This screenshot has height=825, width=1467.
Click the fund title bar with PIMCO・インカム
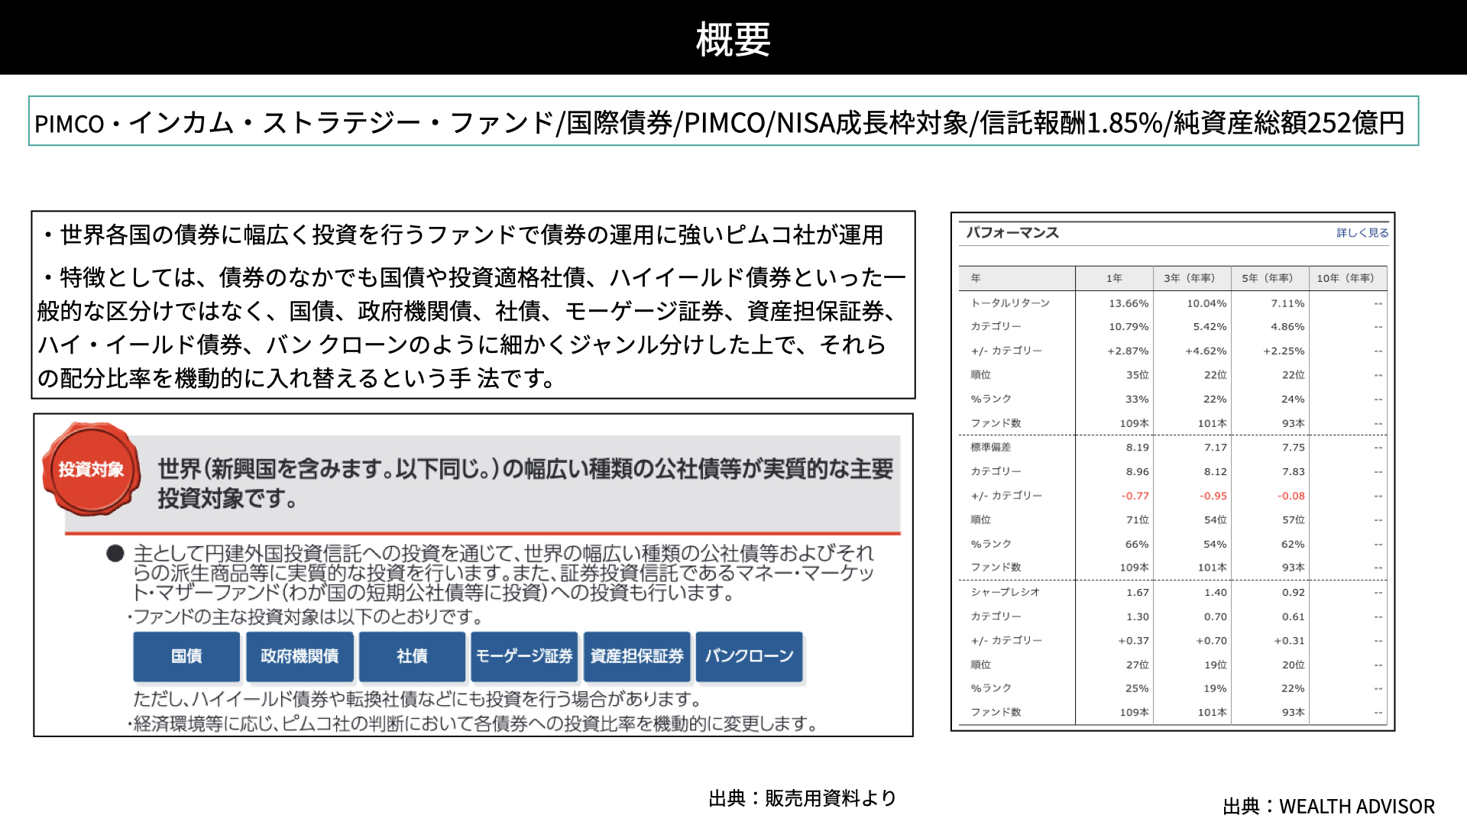point(724,121)
